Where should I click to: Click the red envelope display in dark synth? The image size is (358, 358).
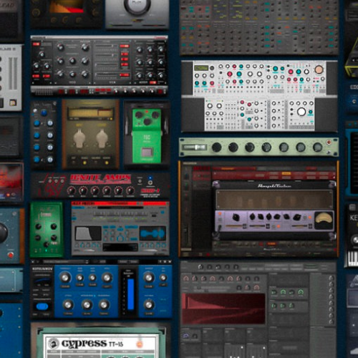point(223,309)
